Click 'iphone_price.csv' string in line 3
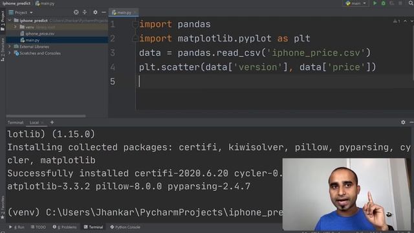The image size is (414, 233). click(x=316, y=53)
